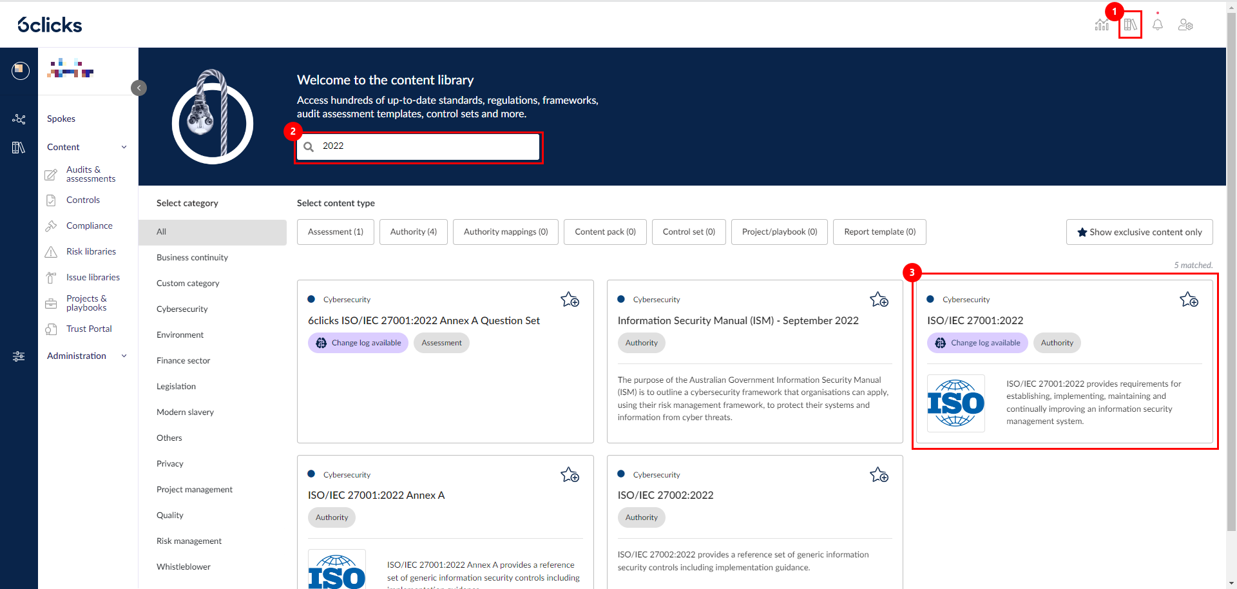1237x589 pixels.
Task: Collapse the Content menu chevron
Action: pyautogui.click(x=124, y=148)
